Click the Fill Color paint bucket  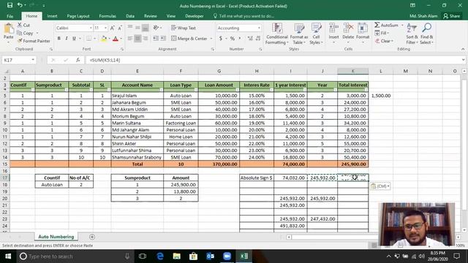click(x=104, y=39)
